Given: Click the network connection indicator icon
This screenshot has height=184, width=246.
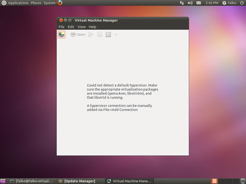Looking at the screenshot, I should (x=182, y=3).
